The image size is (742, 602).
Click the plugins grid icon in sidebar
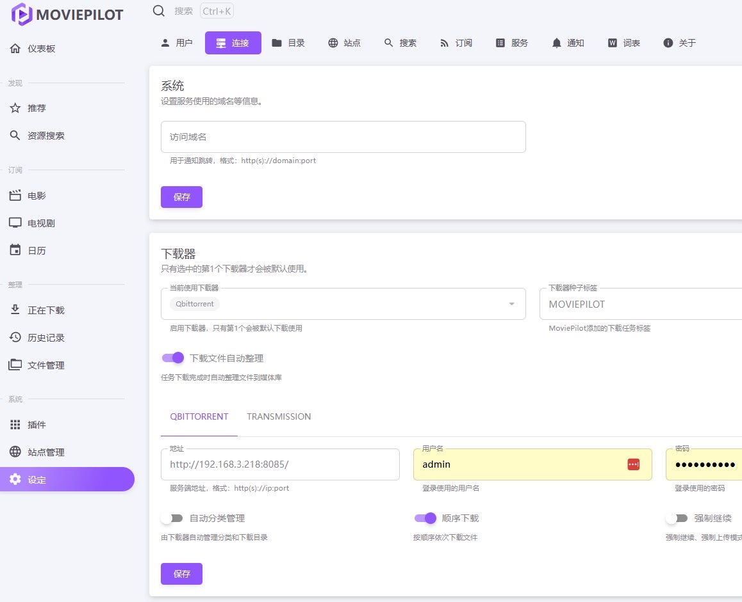pos(15,425)
